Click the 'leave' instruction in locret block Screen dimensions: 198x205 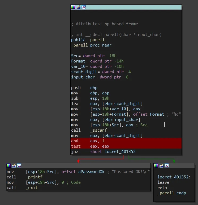(163, 182)
